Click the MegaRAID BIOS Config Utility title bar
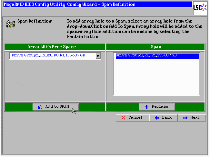Screen dimensions: 210x157 pyautogui.click(x=69, y=5)
